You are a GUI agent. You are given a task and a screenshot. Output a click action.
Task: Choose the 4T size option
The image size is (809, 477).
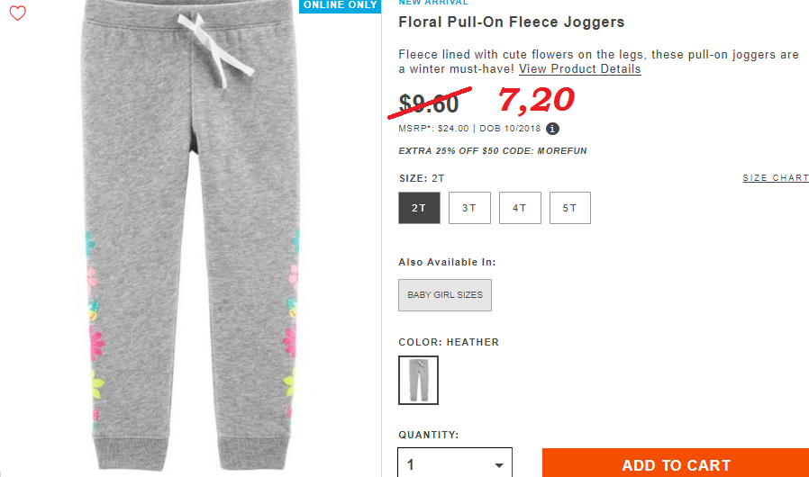tap(520, 208)
